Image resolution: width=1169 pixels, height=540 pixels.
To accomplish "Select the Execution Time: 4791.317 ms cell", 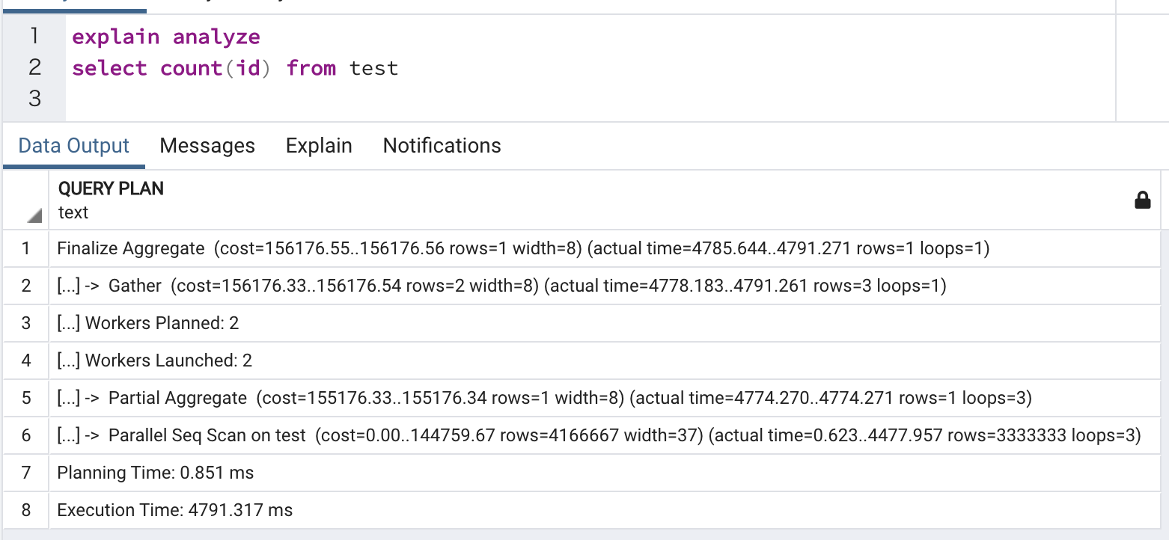I will 174,510.
